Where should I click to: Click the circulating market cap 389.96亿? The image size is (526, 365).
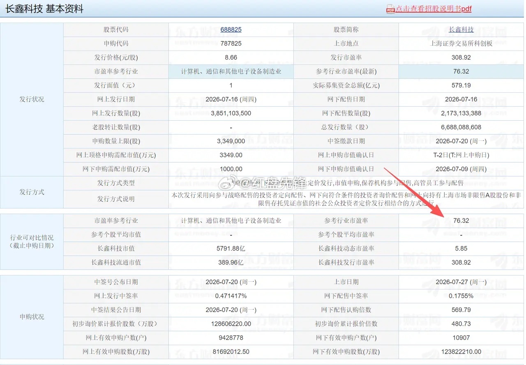[x=231, y=262]
